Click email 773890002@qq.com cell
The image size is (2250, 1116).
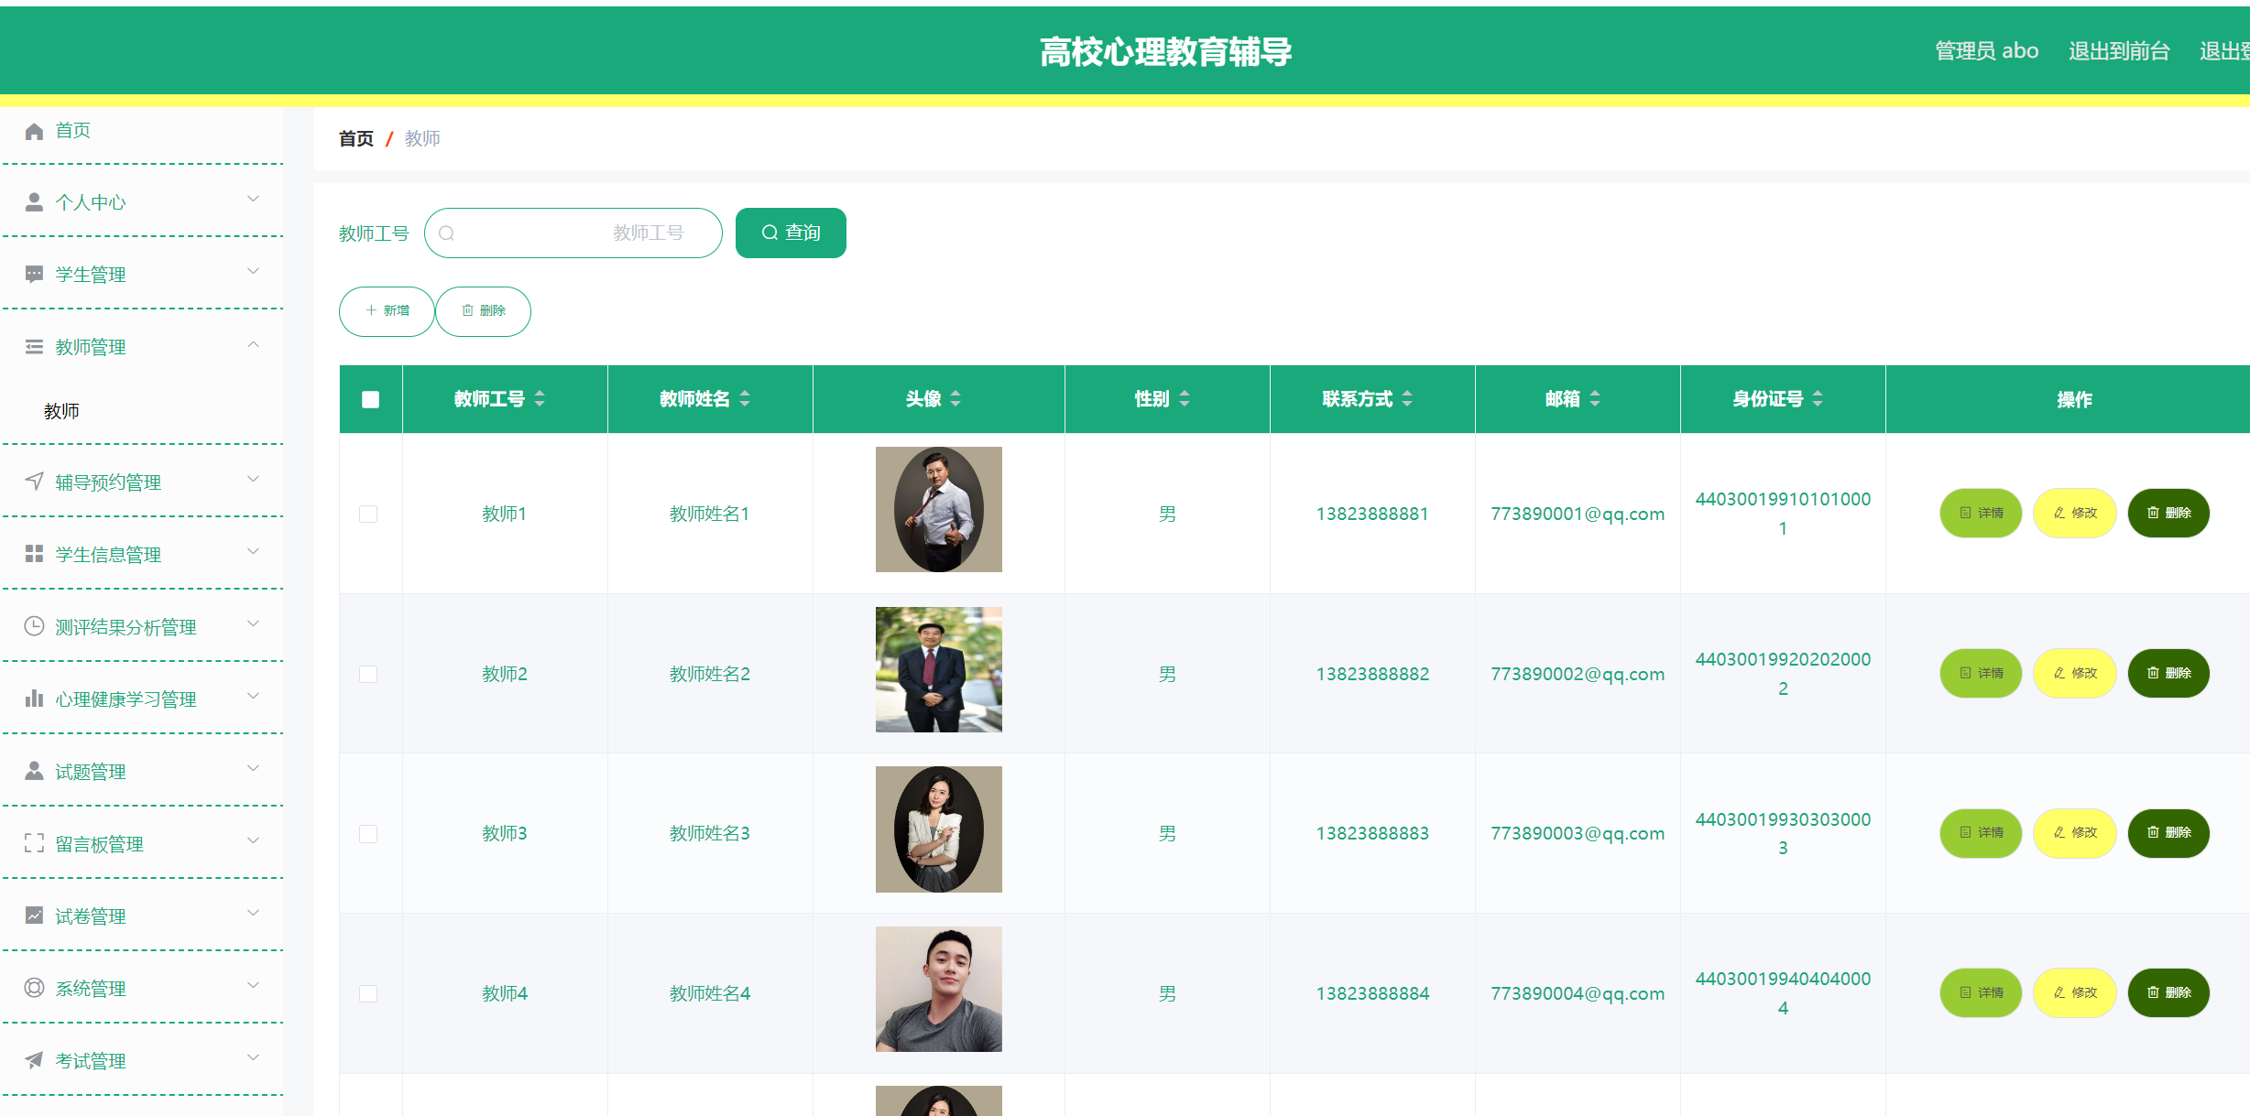1578,674
